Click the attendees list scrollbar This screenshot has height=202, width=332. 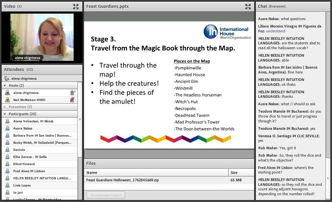pos(80,119)
